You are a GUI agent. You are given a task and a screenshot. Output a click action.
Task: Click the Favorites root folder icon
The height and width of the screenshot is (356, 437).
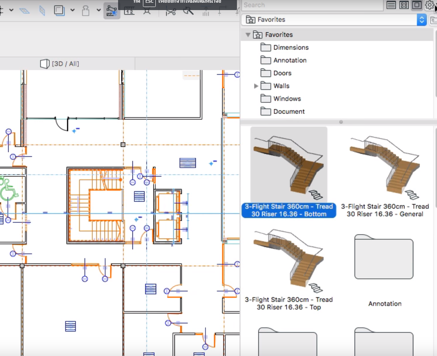[258, 35]
